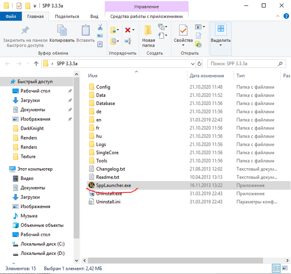This screenshot has width=291, height=274.
Task: Create a new folder with Новая папка
Action: click(x=148, y=35)
